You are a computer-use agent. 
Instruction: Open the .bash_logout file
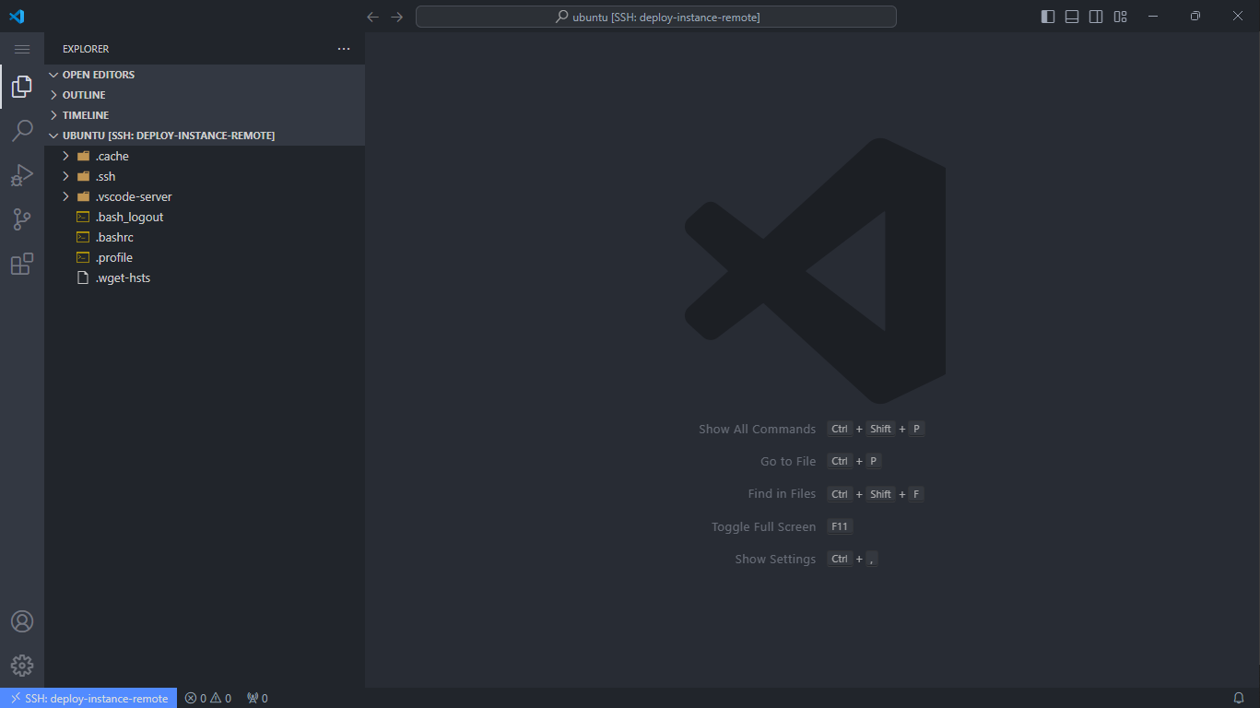point(205,217)
